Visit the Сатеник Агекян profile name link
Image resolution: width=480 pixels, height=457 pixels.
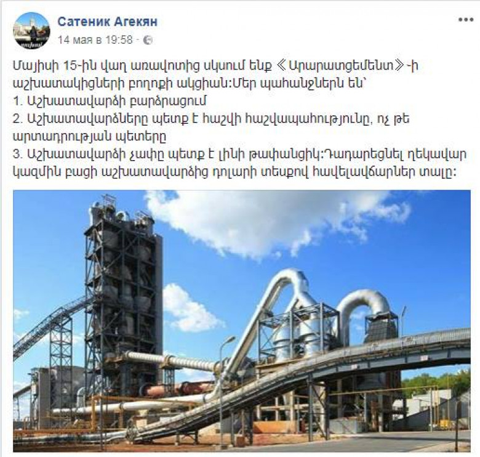click(x=108, y=22)
